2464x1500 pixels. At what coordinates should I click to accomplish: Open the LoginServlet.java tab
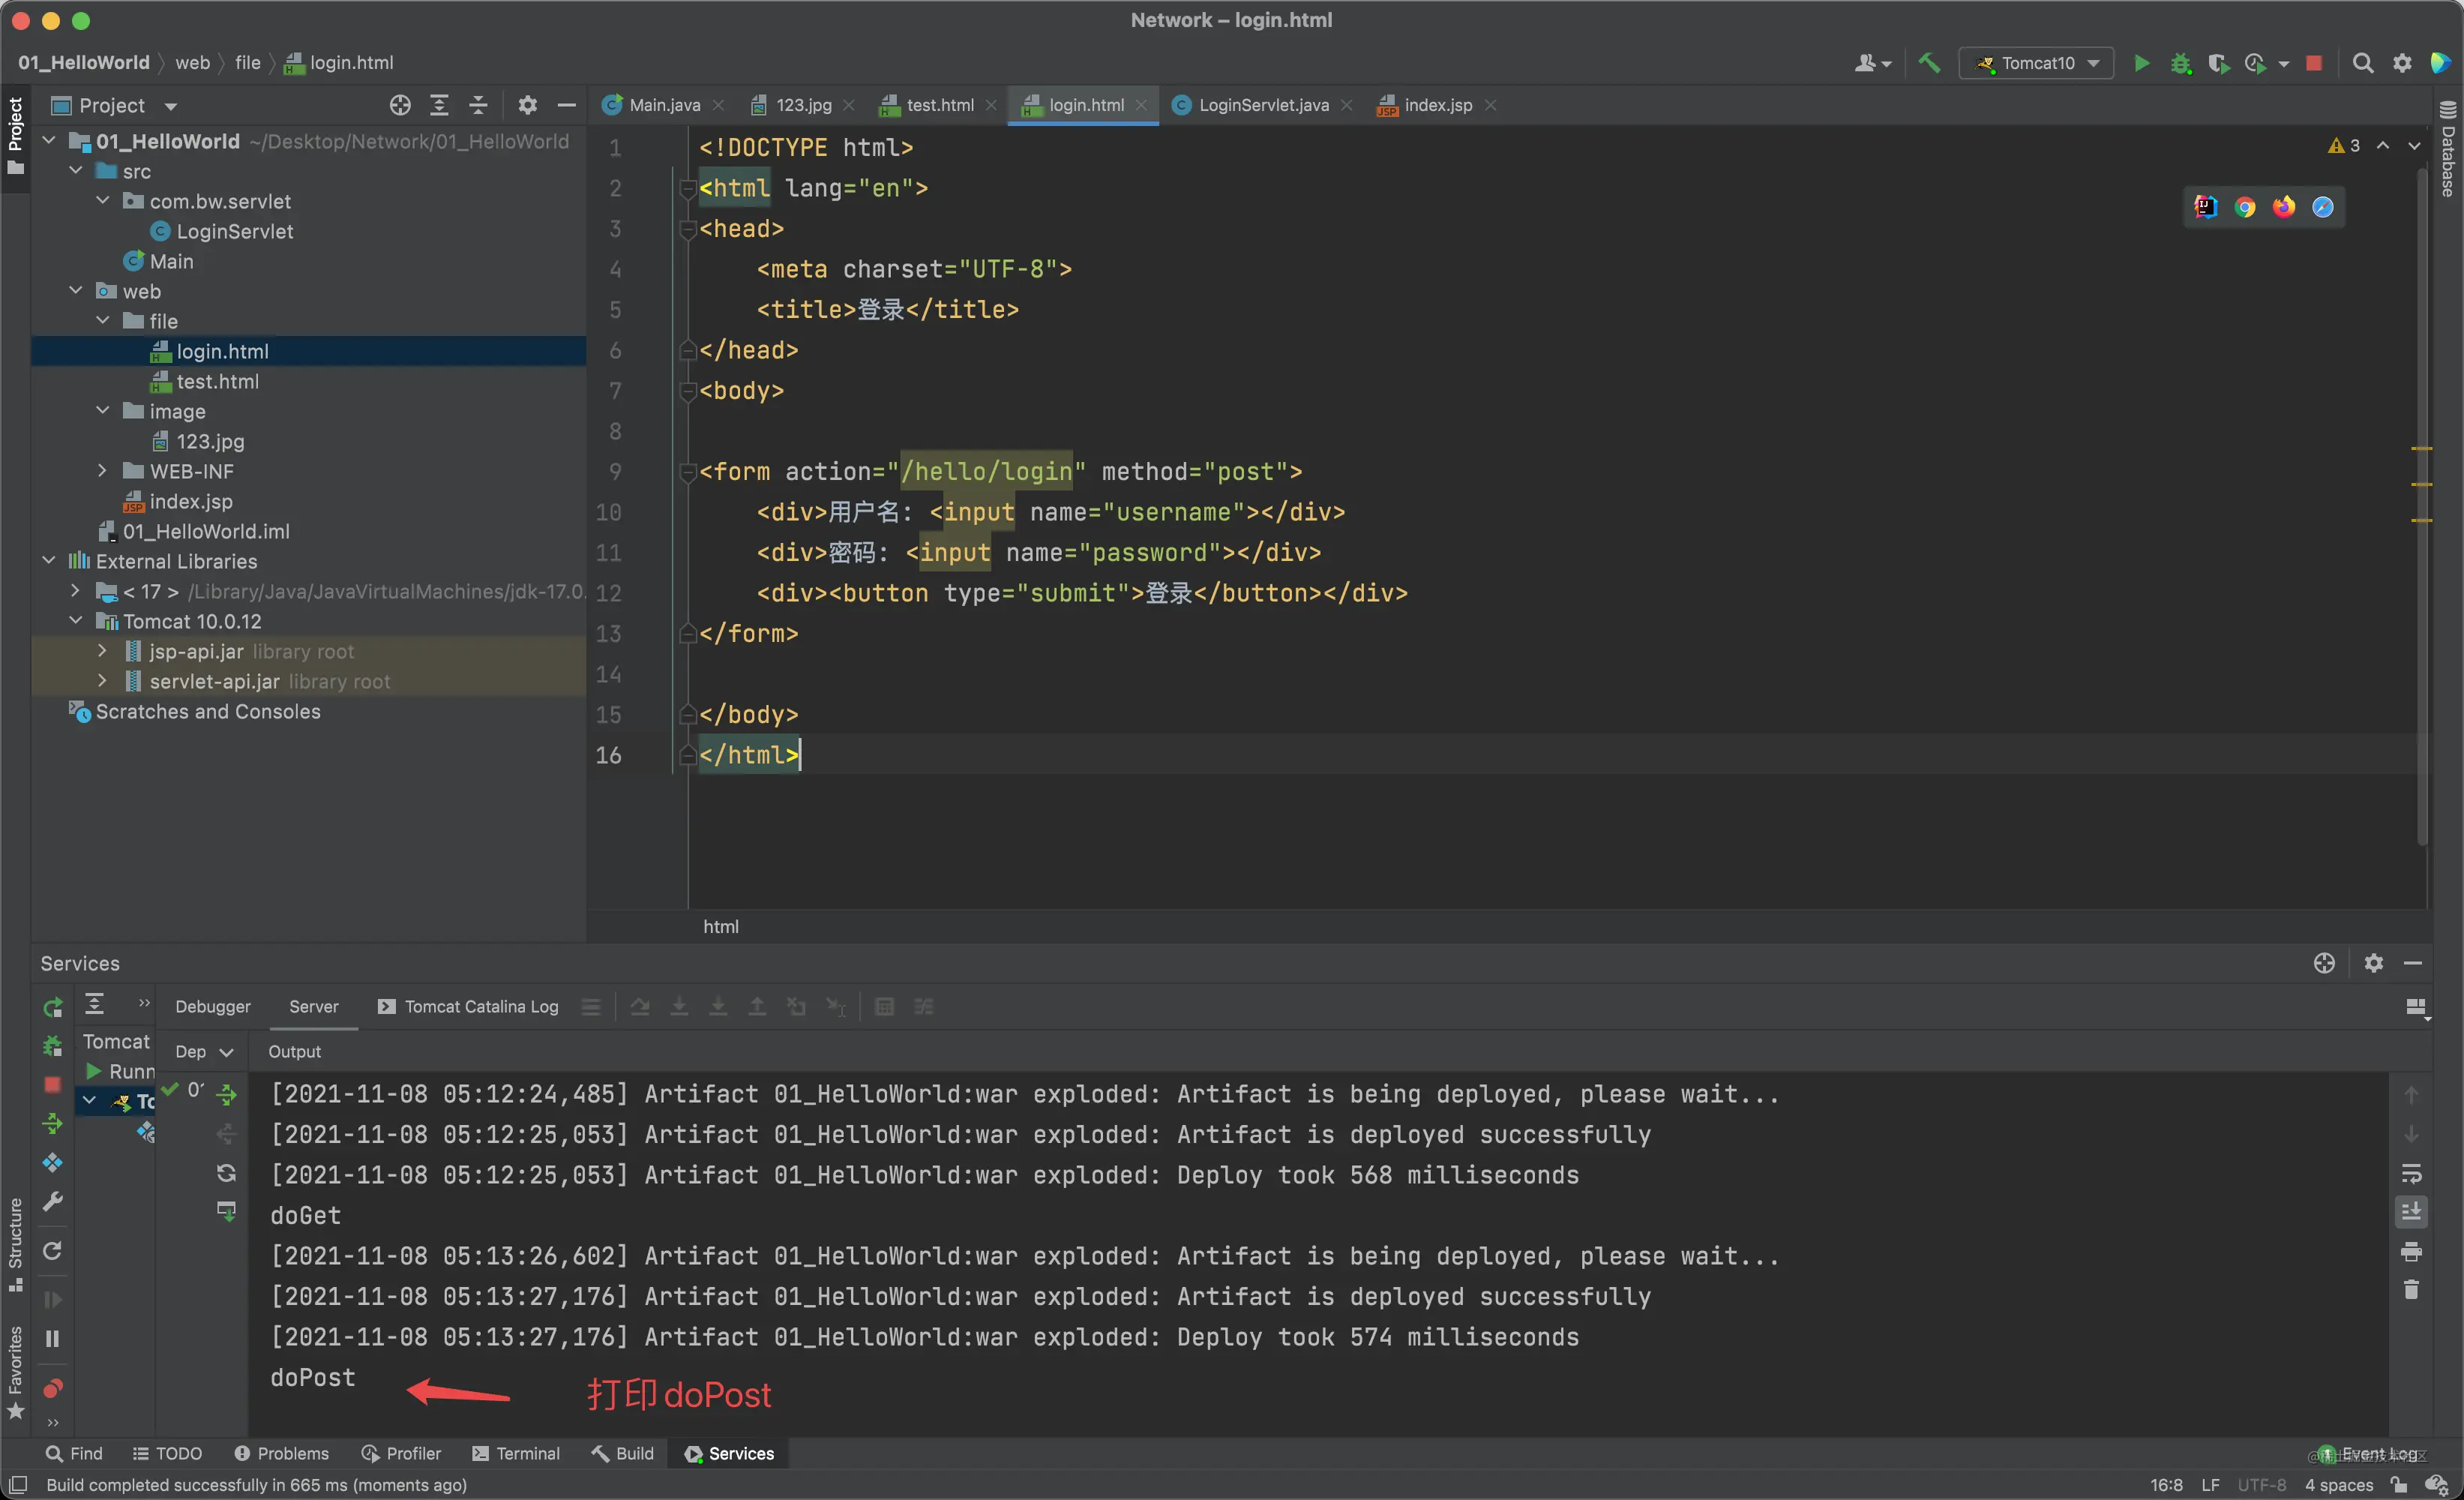1262,105
